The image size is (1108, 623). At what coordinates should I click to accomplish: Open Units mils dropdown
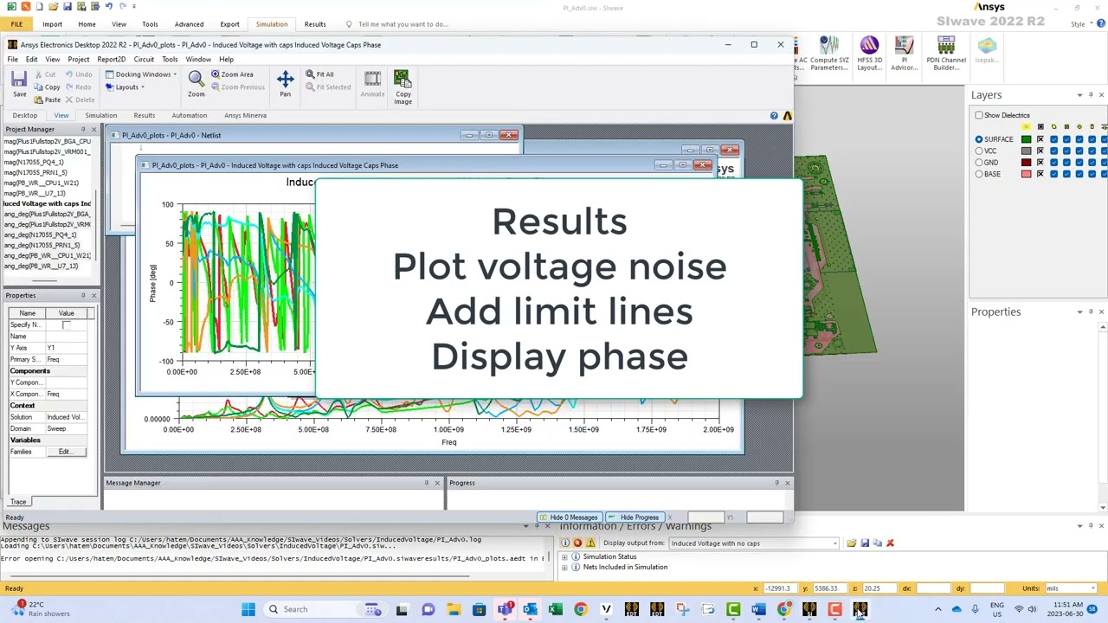(1072, 588)
